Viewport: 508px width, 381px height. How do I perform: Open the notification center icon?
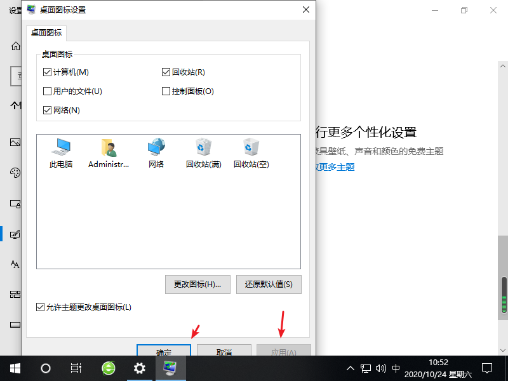(487, 368)
